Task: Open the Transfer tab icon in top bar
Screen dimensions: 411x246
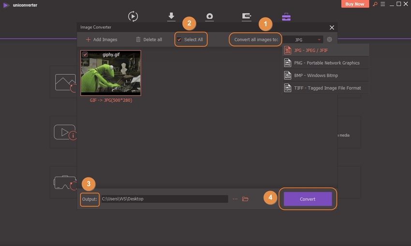Action: coord(247,16)
